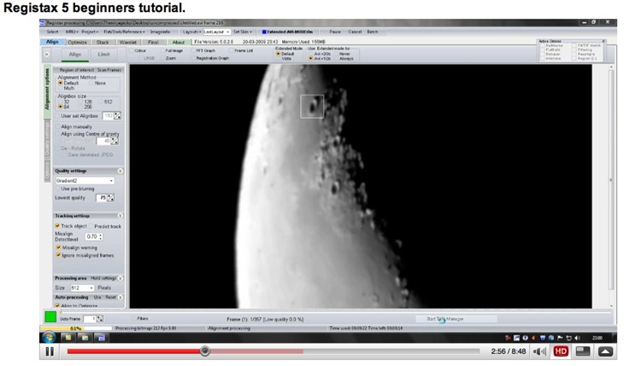Enable the User set Alignbox checkbox

(58, 116)
